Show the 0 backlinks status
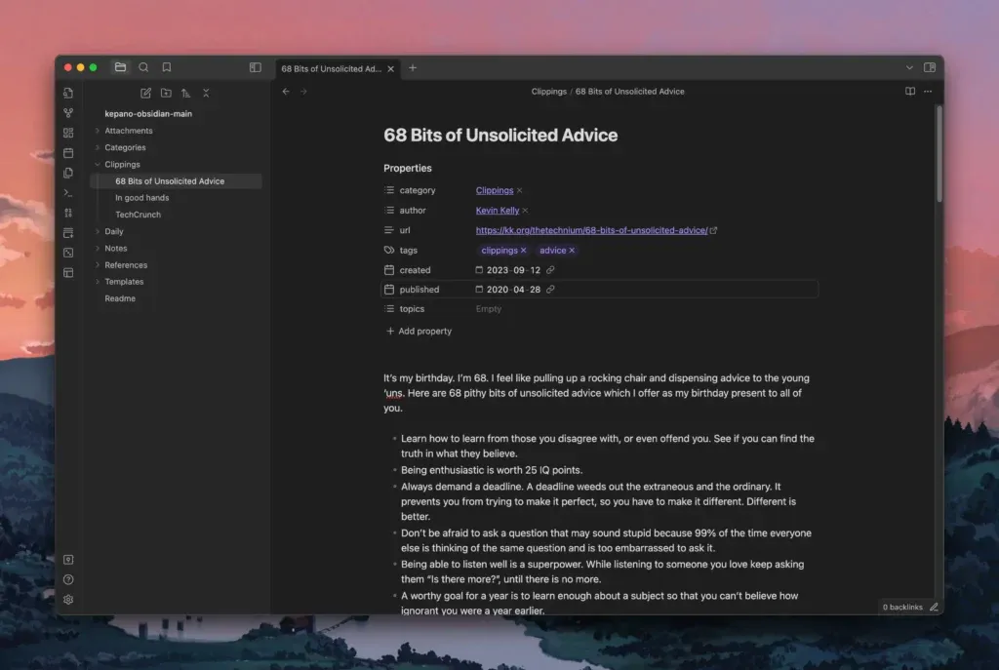 (x=902, y=607)
